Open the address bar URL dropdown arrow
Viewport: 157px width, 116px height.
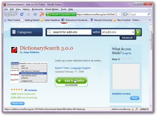click(120, 14)
